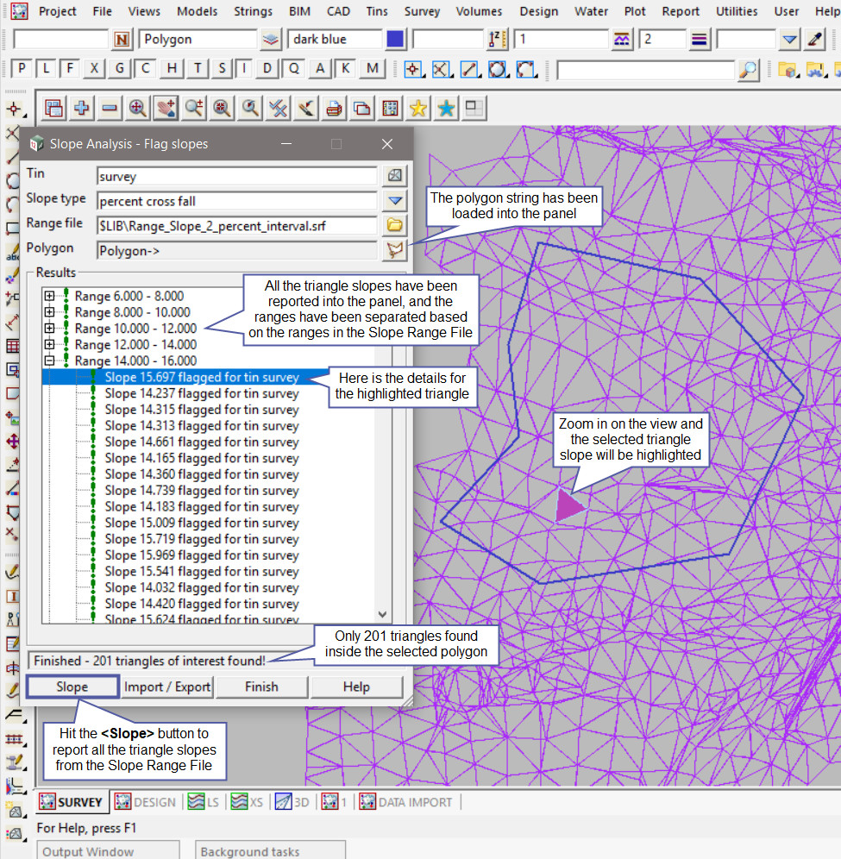The image size is (841, 859).
Task: Toggle the G snap button
Action: (x=120, y=69)
